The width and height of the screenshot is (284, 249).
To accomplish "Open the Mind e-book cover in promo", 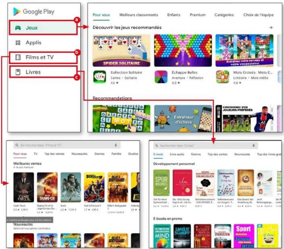I will click(162, 236).
